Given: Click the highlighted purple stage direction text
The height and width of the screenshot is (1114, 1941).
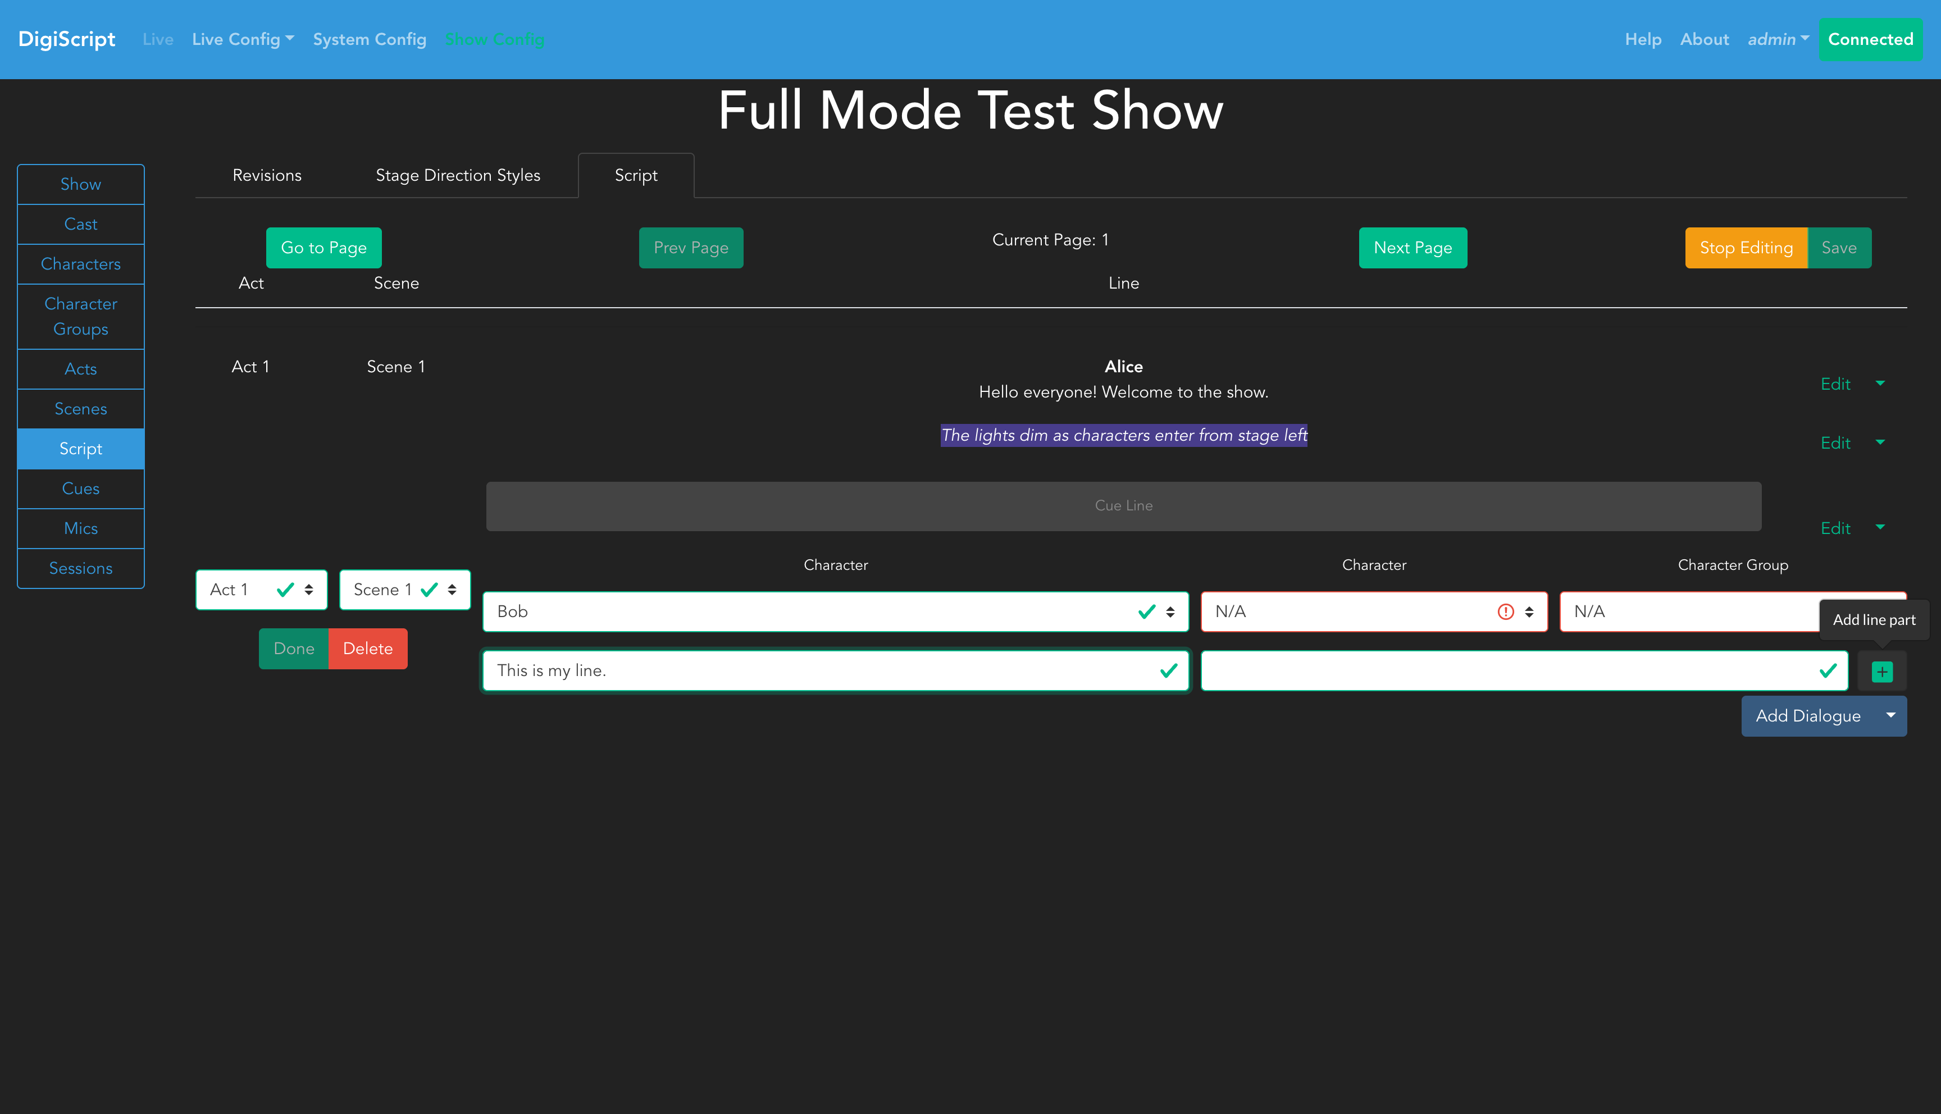Looking at the screenshot, I should point(1123,435).
